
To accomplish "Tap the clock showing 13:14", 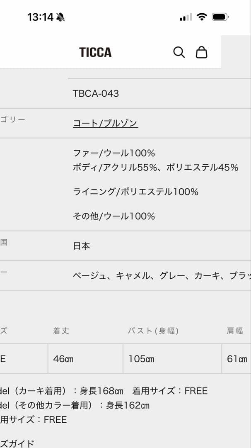I will (41, 17).
